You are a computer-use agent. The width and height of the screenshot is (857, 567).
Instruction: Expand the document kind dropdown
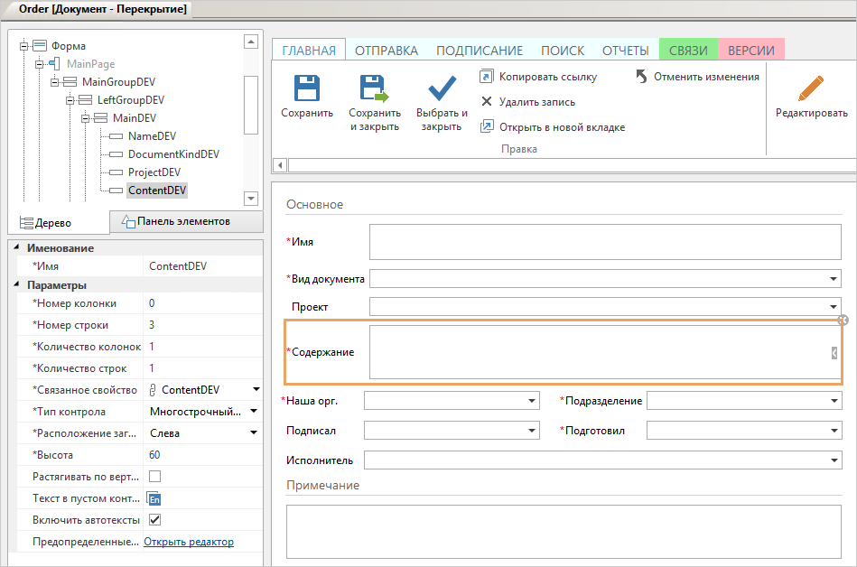834,280
